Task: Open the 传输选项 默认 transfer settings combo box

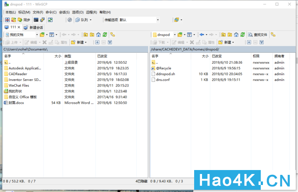Action: pos(139,20)
